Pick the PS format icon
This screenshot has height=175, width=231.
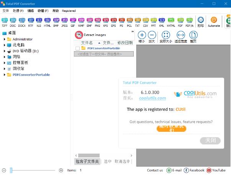121,22
